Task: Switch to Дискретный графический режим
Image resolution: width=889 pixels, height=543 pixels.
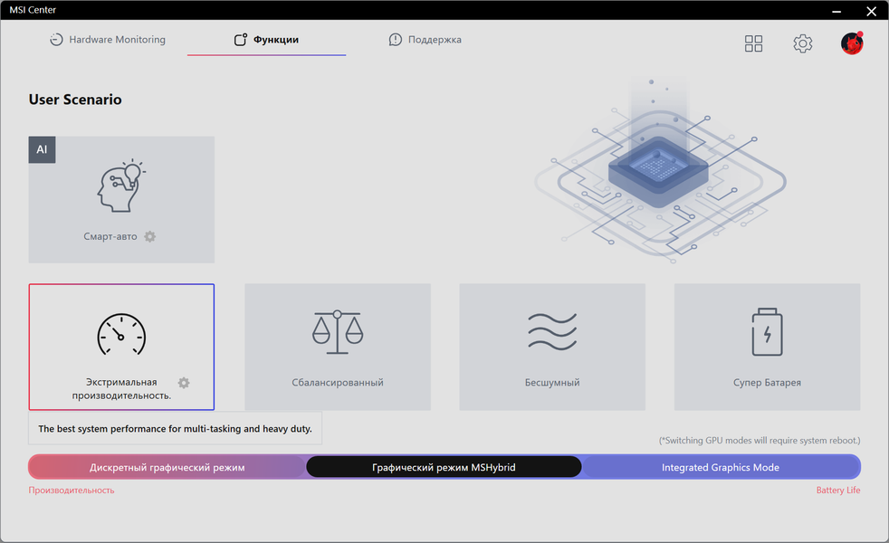Action: (167, 467)
